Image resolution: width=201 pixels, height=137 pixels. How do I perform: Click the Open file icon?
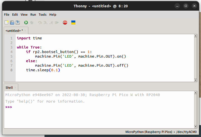click(12, 22)
